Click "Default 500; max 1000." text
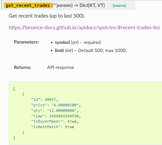The height and width of the screenshot is (145, 162). click(x=102, y=50)
